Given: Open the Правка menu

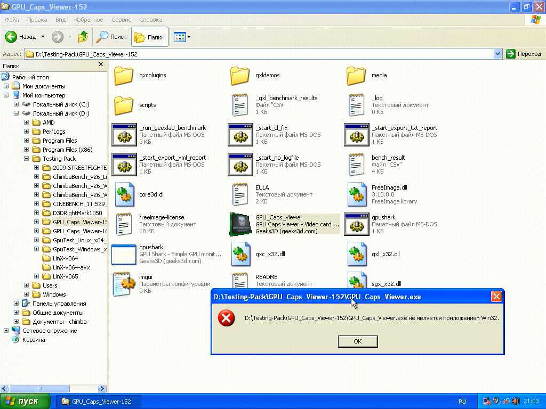Looking at the screenshot, I should pos(37,20).
